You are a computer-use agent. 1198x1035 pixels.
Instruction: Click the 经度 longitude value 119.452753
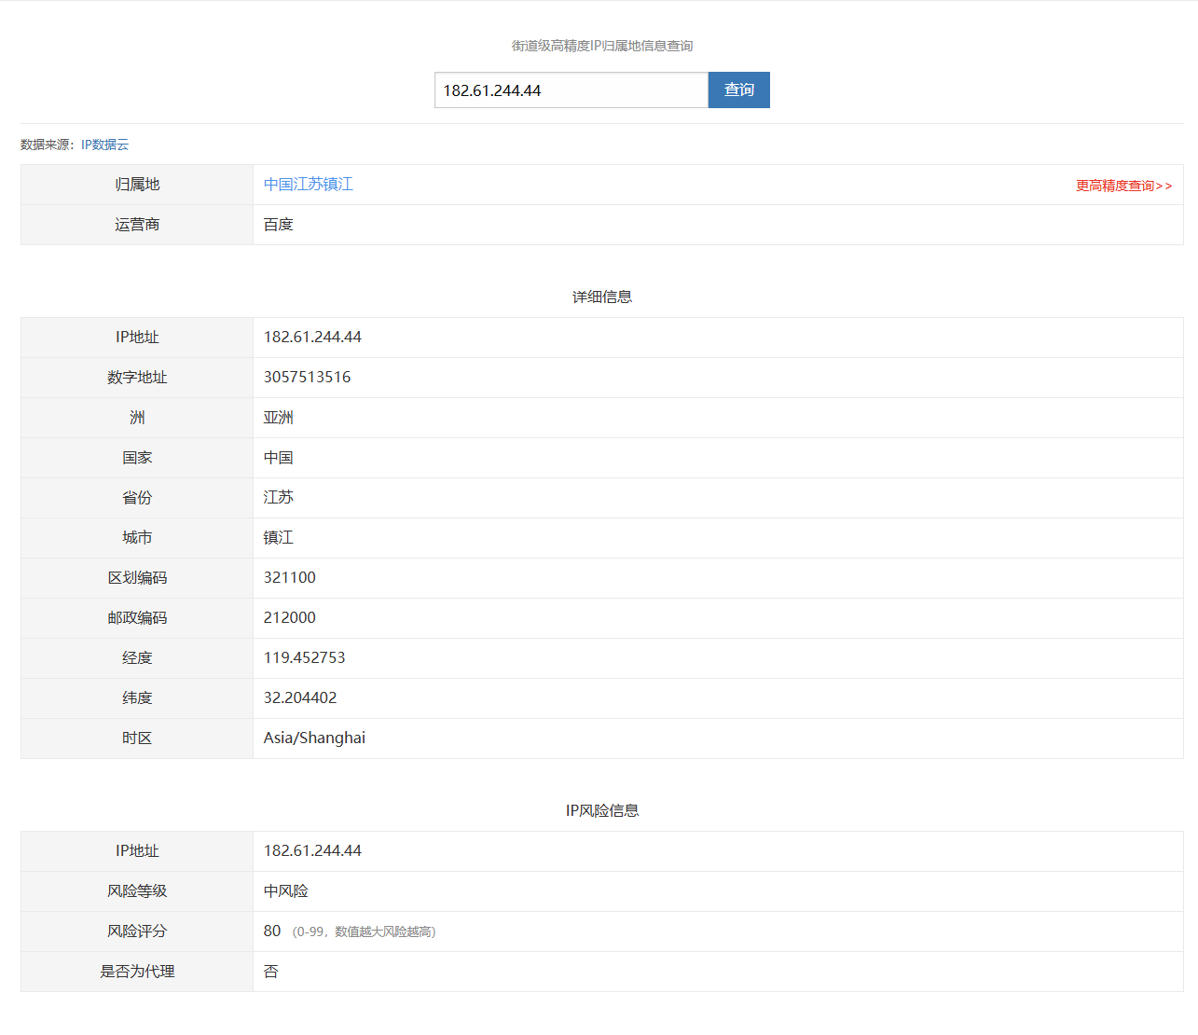tap(303, 657)
